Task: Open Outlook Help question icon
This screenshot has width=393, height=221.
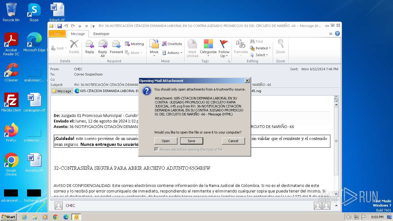Action: click(337, 34)
